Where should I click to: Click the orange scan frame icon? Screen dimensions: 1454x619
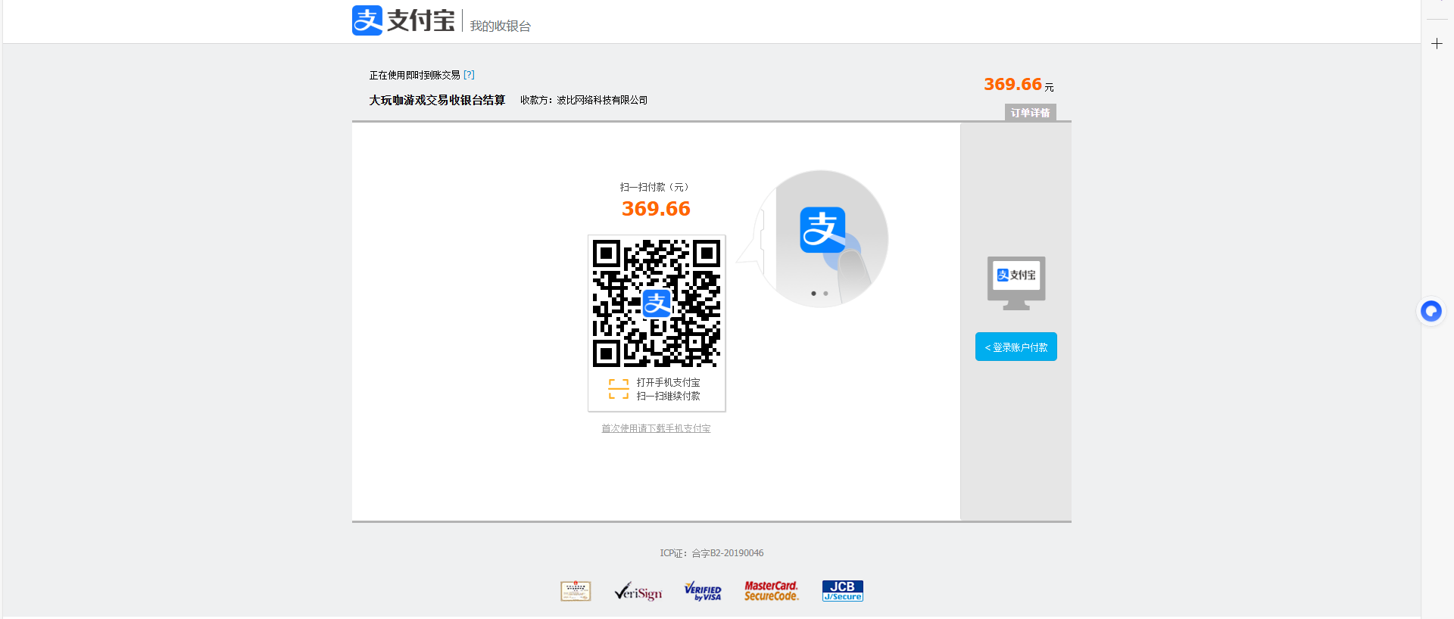click(x=618, y=389)
